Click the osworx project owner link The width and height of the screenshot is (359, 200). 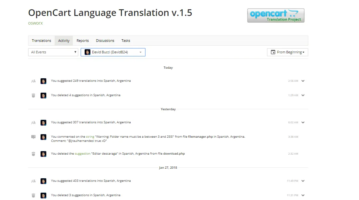[x=35, y=23]
